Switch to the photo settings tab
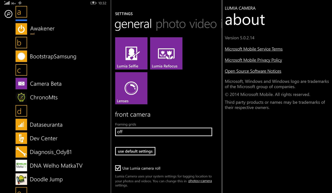This screenshot has width=332, height=193. point(171,24)
